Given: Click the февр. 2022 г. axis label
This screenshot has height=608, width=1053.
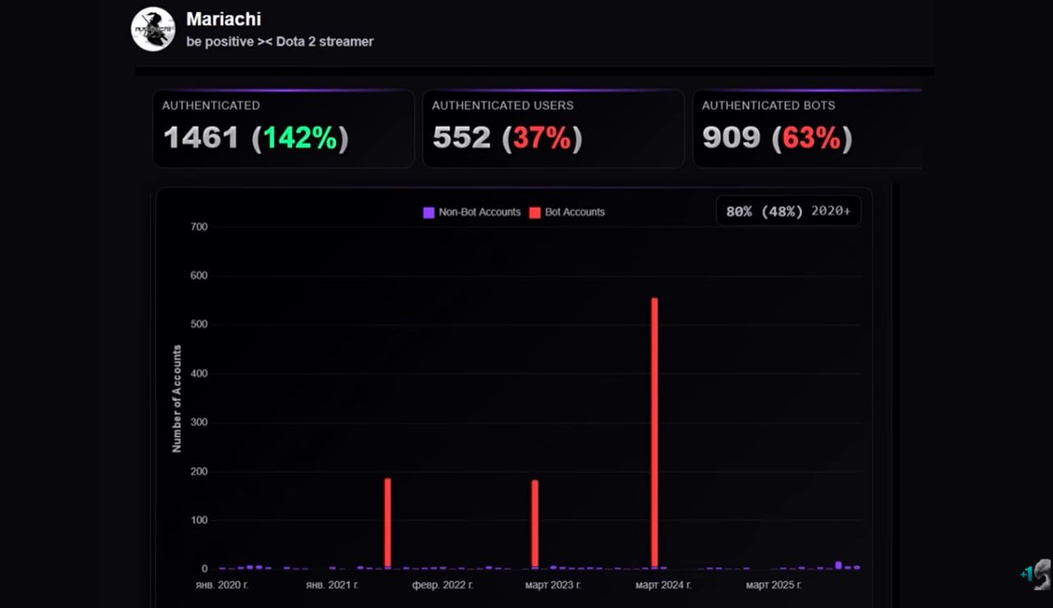Looking at the screenshot, I should pos(443,585).
